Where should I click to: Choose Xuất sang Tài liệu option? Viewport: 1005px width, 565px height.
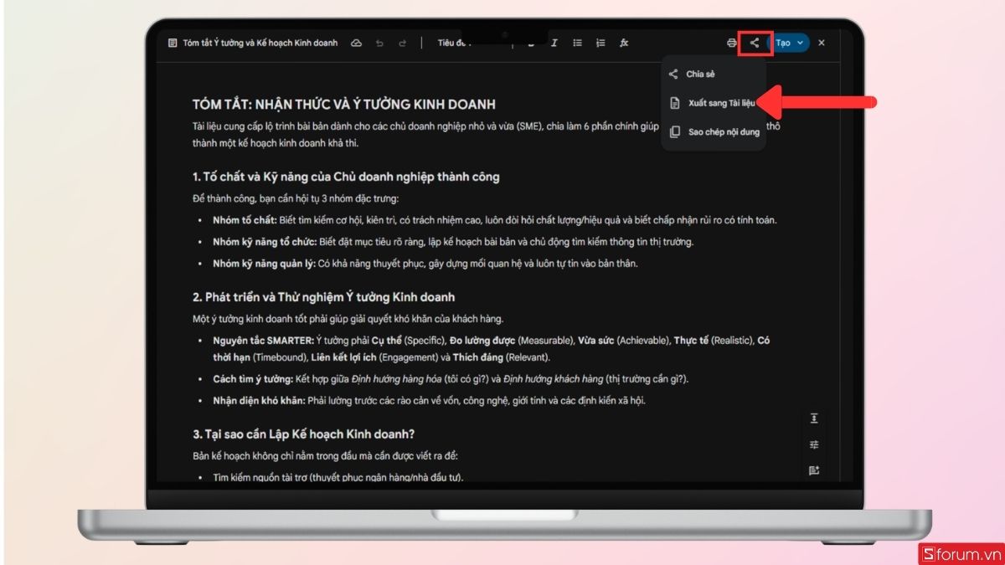(714, 103)
